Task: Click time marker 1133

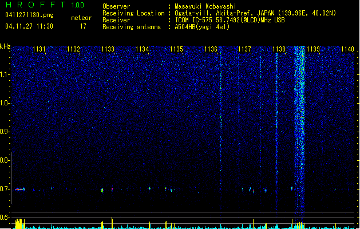Action: coord(108,49)
